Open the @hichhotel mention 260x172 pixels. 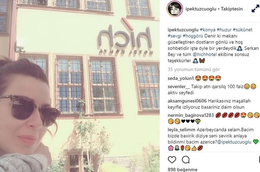coord(205,55)
